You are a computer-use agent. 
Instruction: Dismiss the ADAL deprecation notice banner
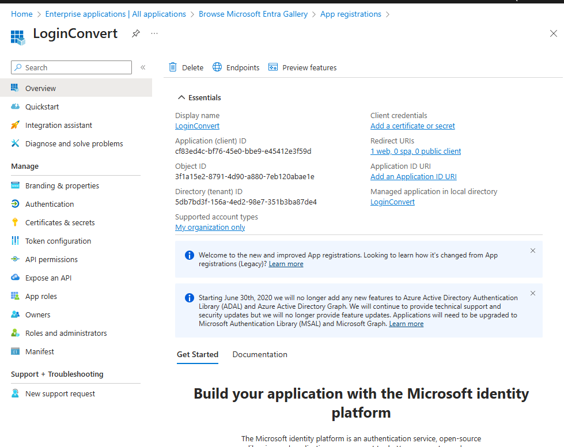tap(533, 293)
